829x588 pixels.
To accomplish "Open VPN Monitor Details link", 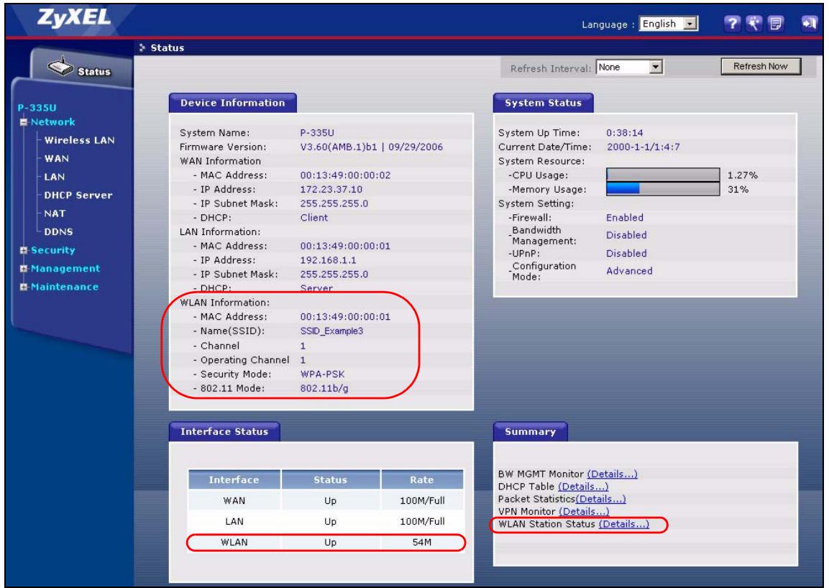I will (584, 511).
